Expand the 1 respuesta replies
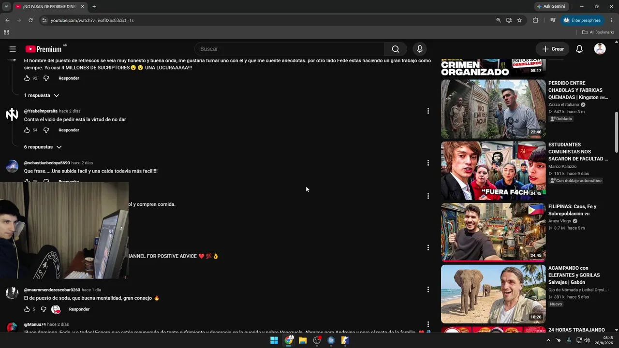 click(42, 95)
